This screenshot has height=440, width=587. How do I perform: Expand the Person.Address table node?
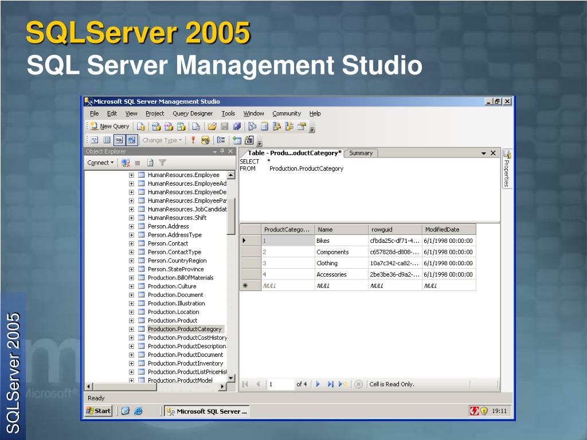(131, 226)
